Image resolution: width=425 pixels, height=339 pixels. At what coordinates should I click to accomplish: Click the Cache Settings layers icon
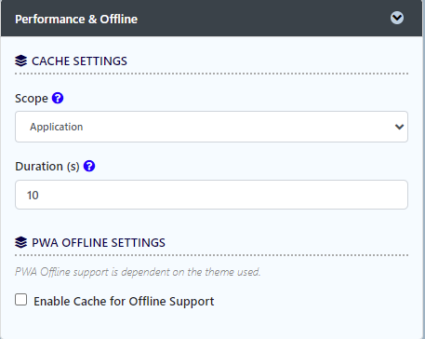[x=20, y=61]
